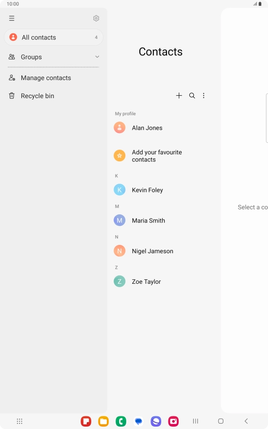Click the All contacts person icon
This screenshot has width=268, height=429.
click(x=13, y=37)
